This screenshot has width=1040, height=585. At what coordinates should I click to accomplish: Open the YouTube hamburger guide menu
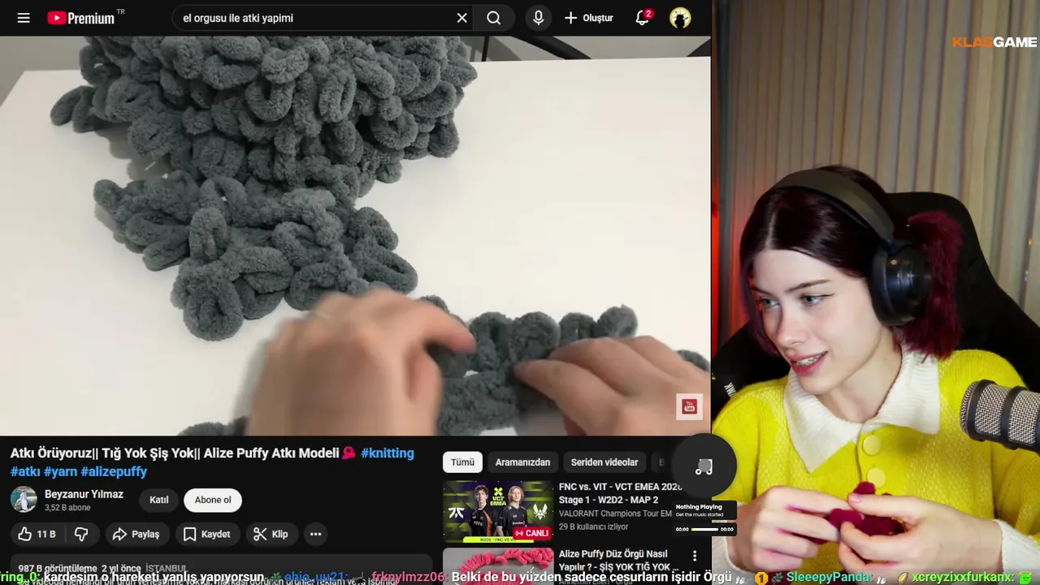click(24, 18)
